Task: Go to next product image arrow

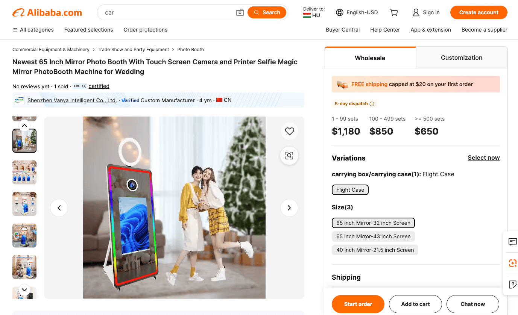Action: (289, 208)
